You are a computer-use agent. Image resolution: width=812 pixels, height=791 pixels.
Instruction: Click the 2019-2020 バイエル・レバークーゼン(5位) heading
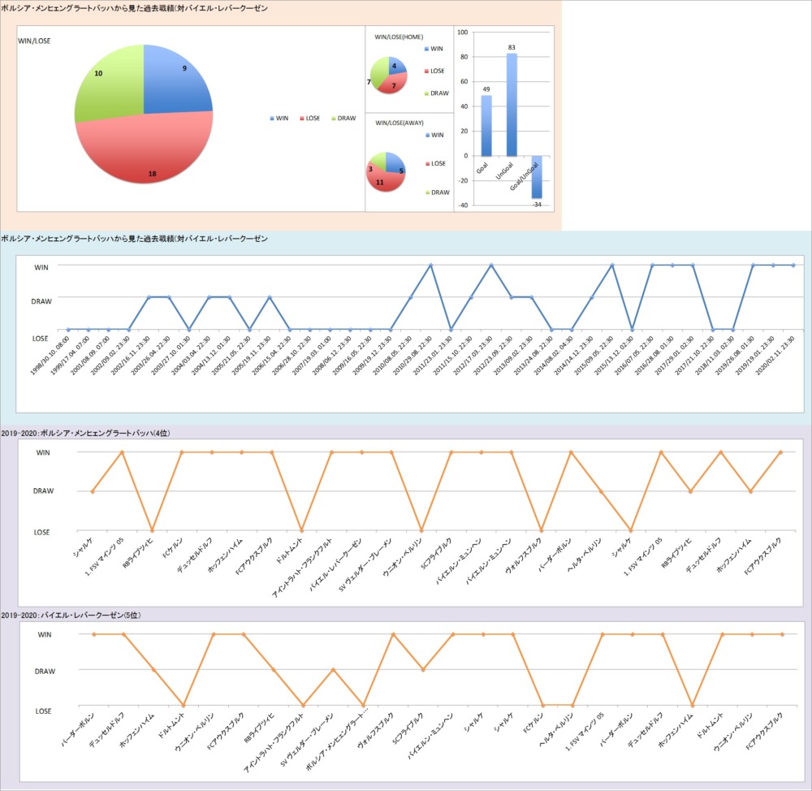80,616
